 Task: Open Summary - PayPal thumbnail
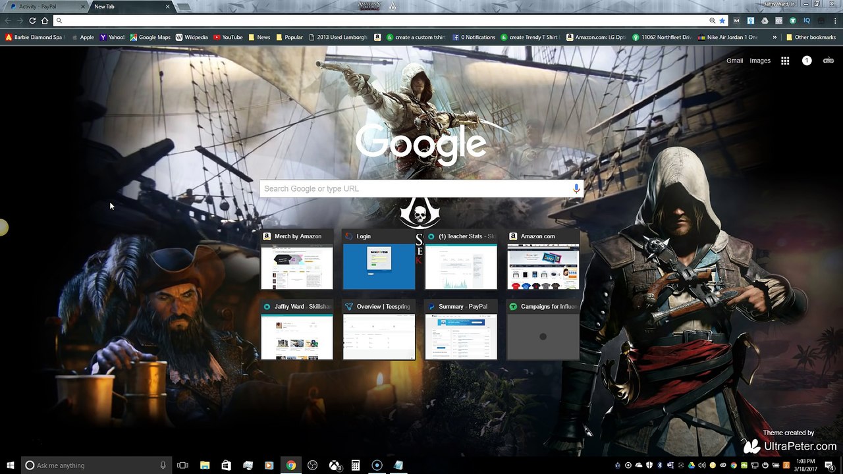[x=461, y=330]
